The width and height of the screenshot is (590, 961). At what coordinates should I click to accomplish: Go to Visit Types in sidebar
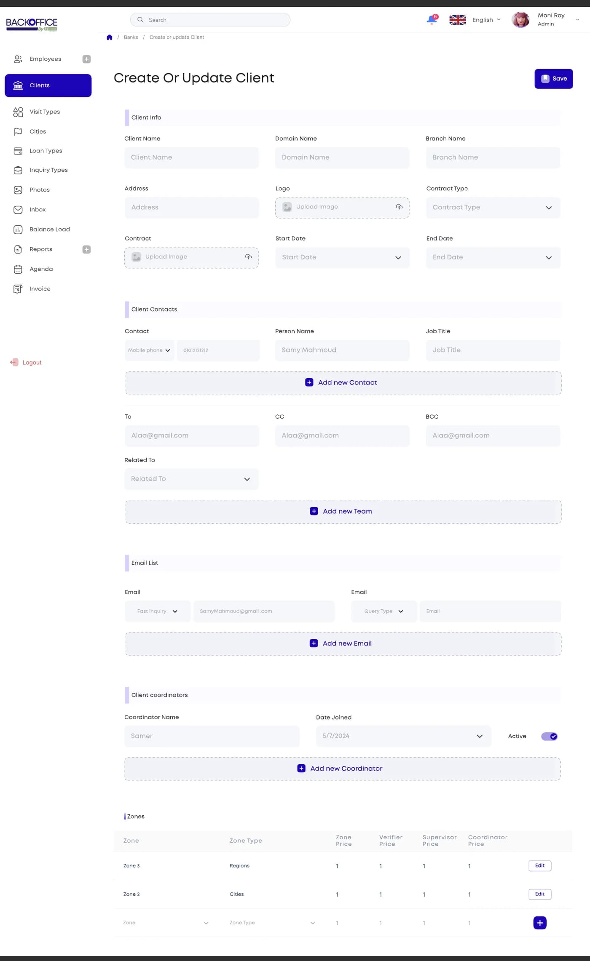[x=45, y=112]
